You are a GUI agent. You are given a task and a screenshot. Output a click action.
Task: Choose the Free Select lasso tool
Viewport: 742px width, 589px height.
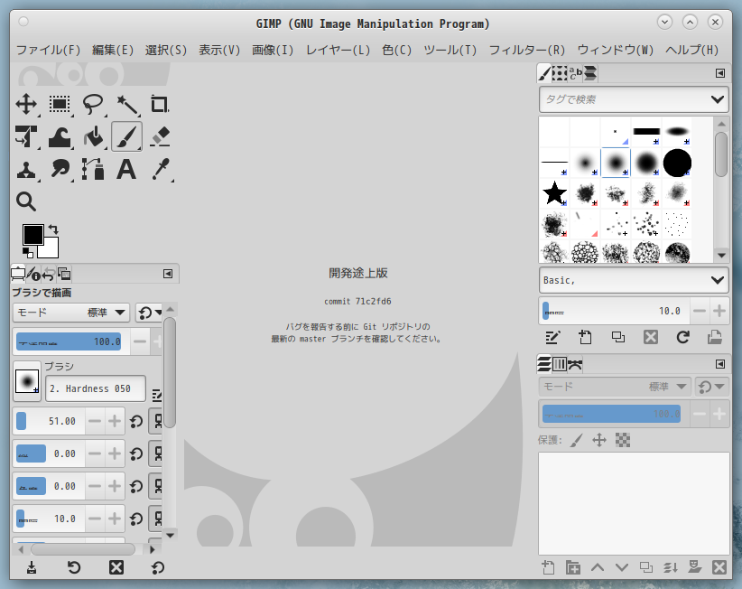93,104
